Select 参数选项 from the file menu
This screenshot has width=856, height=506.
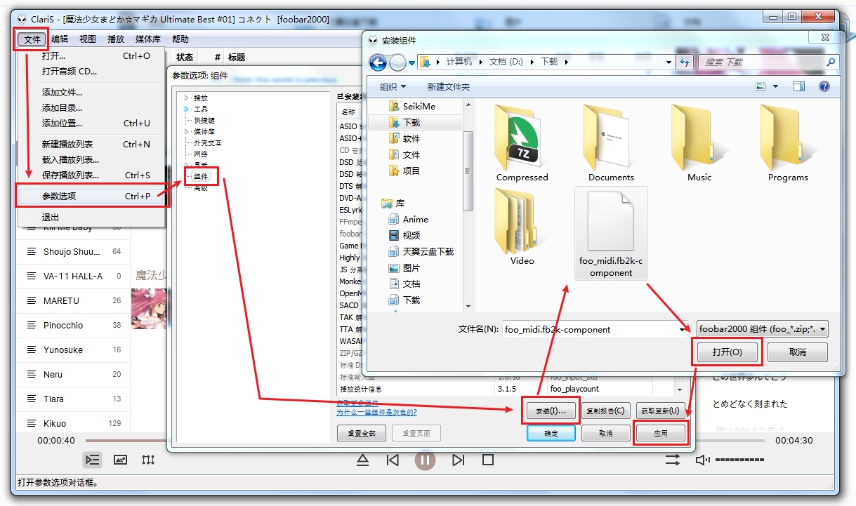tap(93, 197)
